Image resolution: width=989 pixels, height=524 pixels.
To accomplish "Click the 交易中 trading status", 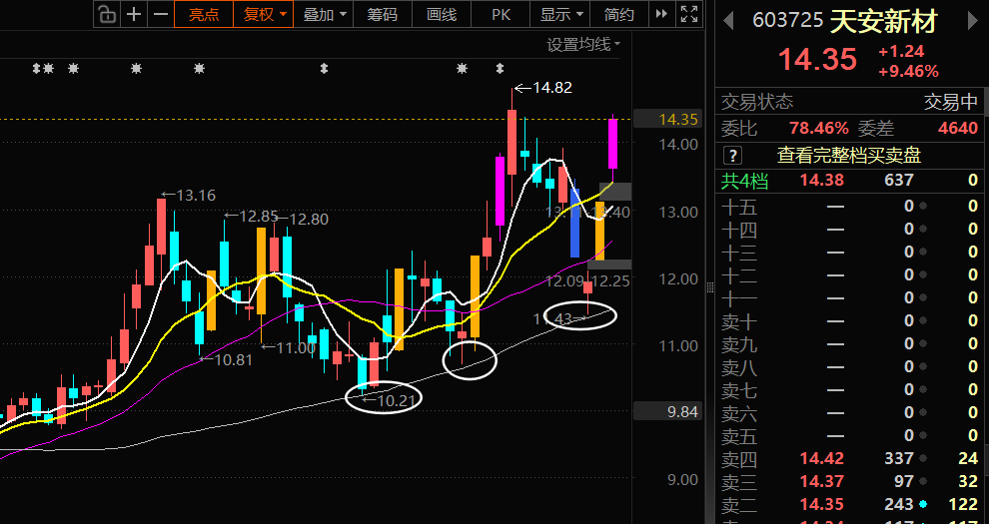I will pos(950,102).
